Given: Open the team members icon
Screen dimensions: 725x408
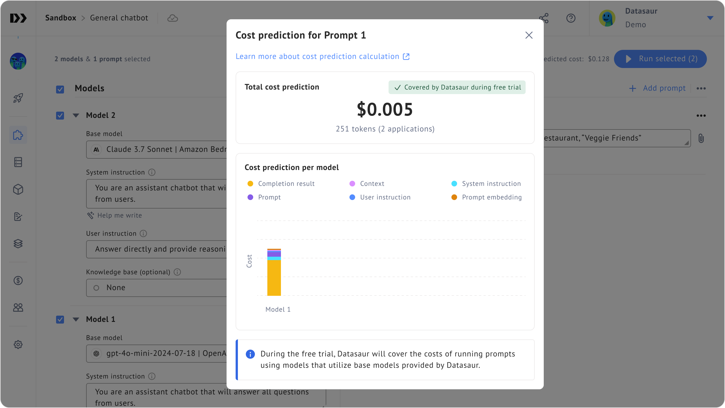Looking at the screenshot, I should 18,307.
